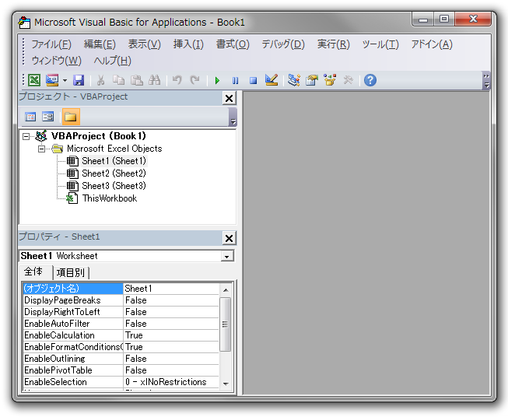Click the properties list scroll down arrow
508x417 pixels.
tap(226, 384)
